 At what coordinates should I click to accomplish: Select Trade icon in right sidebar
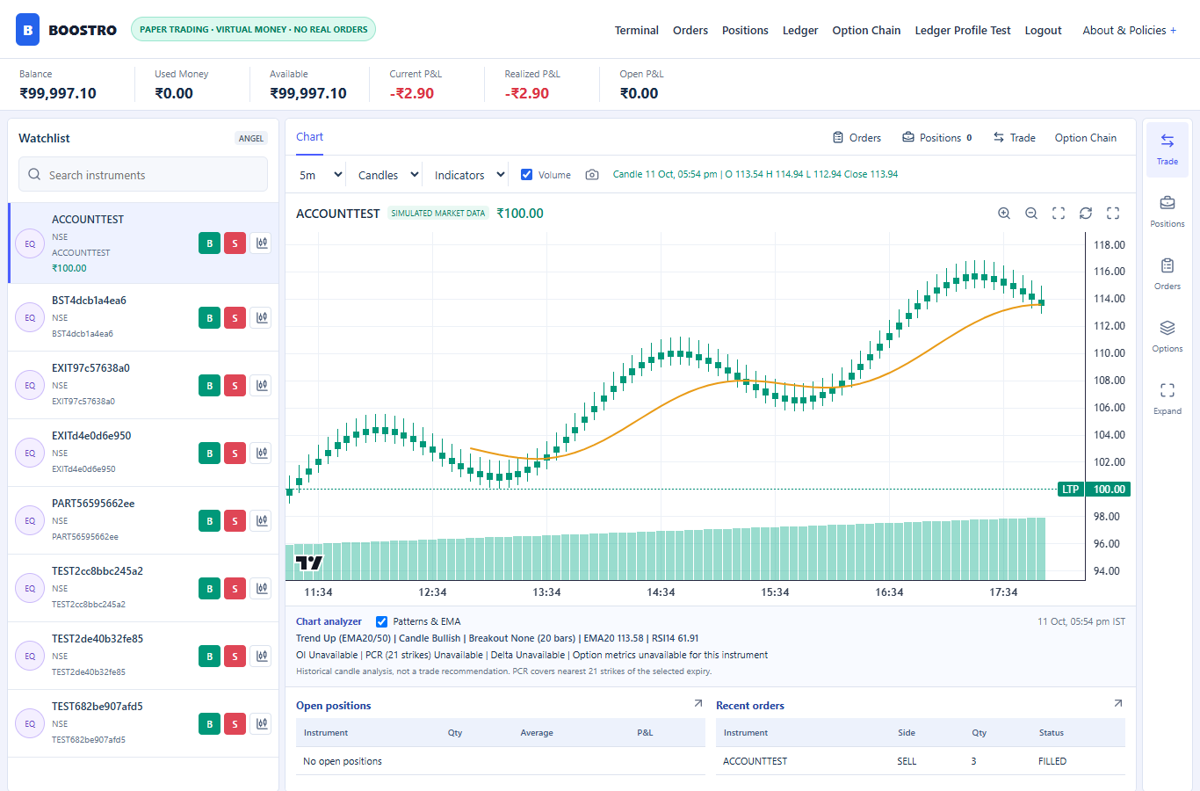click(x=1167, y=149)
